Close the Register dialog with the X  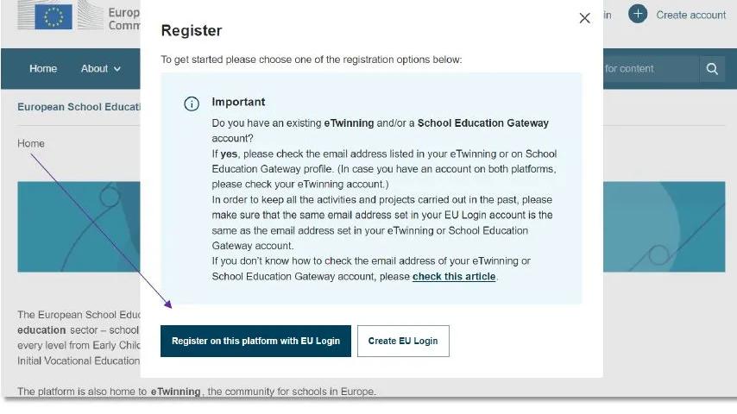click(x=584, y=18)
